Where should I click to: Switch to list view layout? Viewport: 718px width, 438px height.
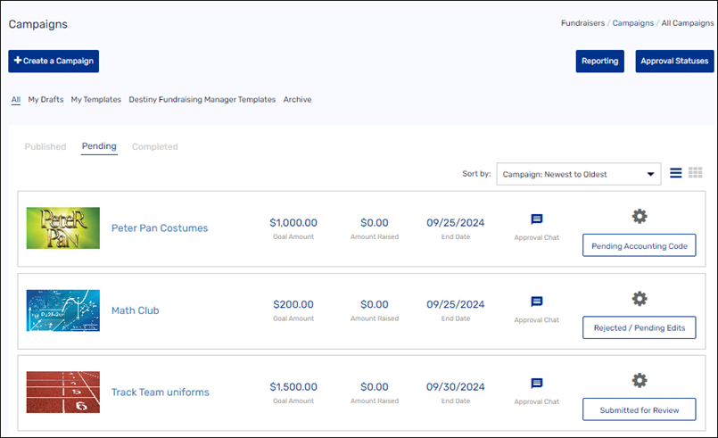coord(675,173)
